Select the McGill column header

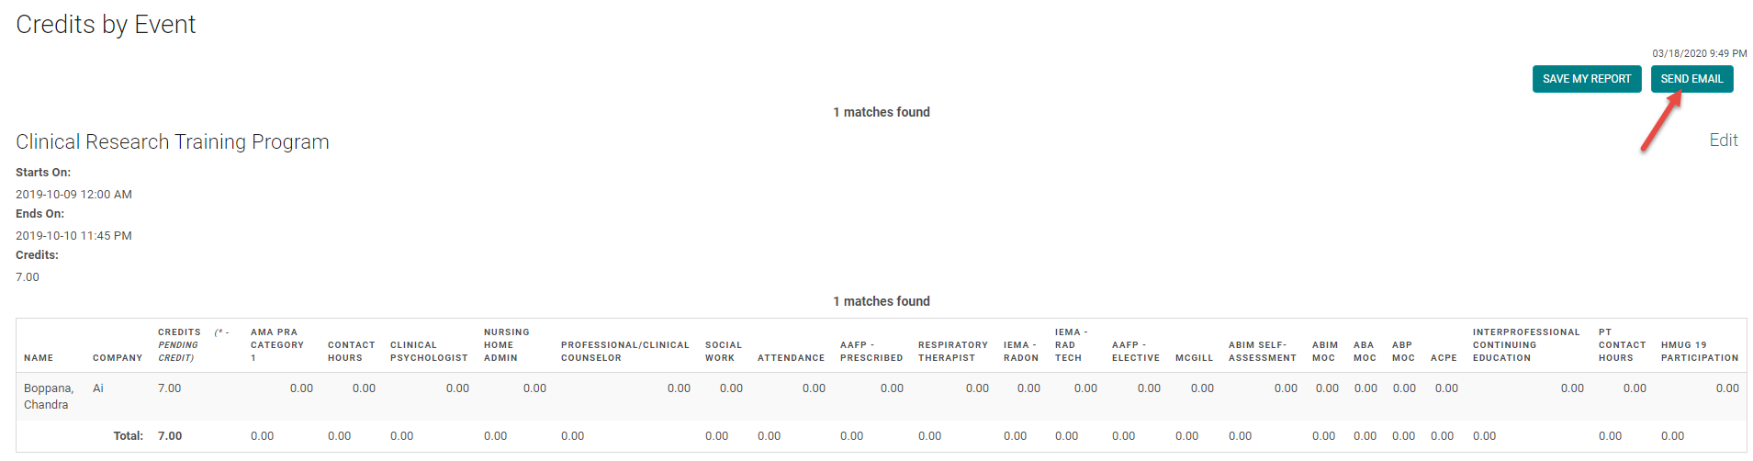pos(1194,358)
